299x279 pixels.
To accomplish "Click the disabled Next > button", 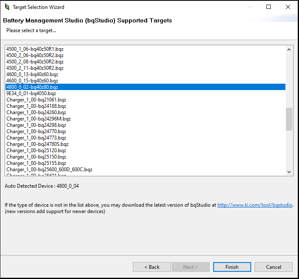I will 190,267.
